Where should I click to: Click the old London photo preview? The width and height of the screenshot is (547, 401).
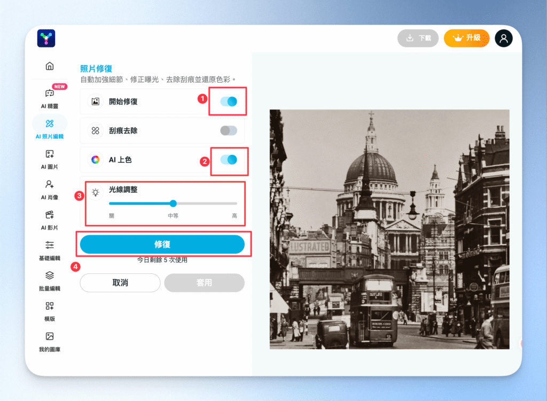[x=389, y=229]
